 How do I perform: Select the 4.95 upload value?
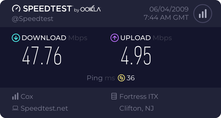pyautogui.click(x=136, y=56)
